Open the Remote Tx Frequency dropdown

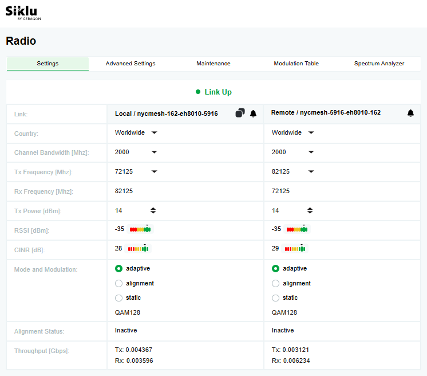point(311,172)
